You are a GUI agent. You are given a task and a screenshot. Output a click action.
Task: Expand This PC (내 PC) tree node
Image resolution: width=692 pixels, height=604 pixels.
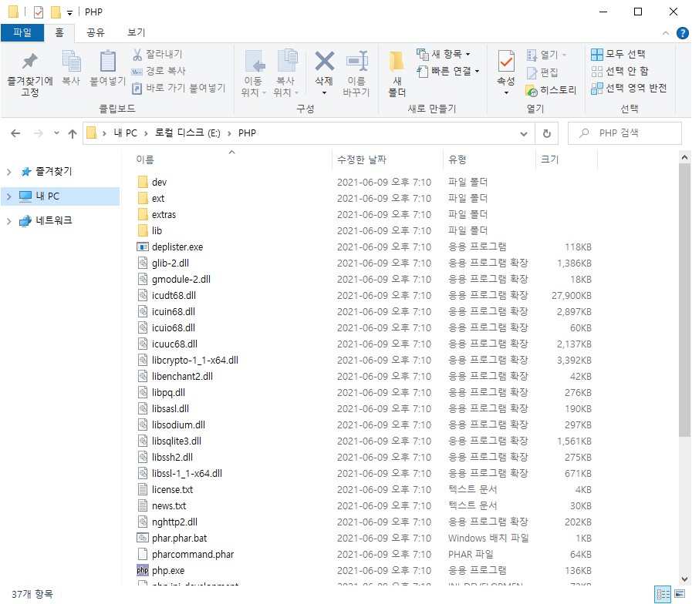coord(8,196)
